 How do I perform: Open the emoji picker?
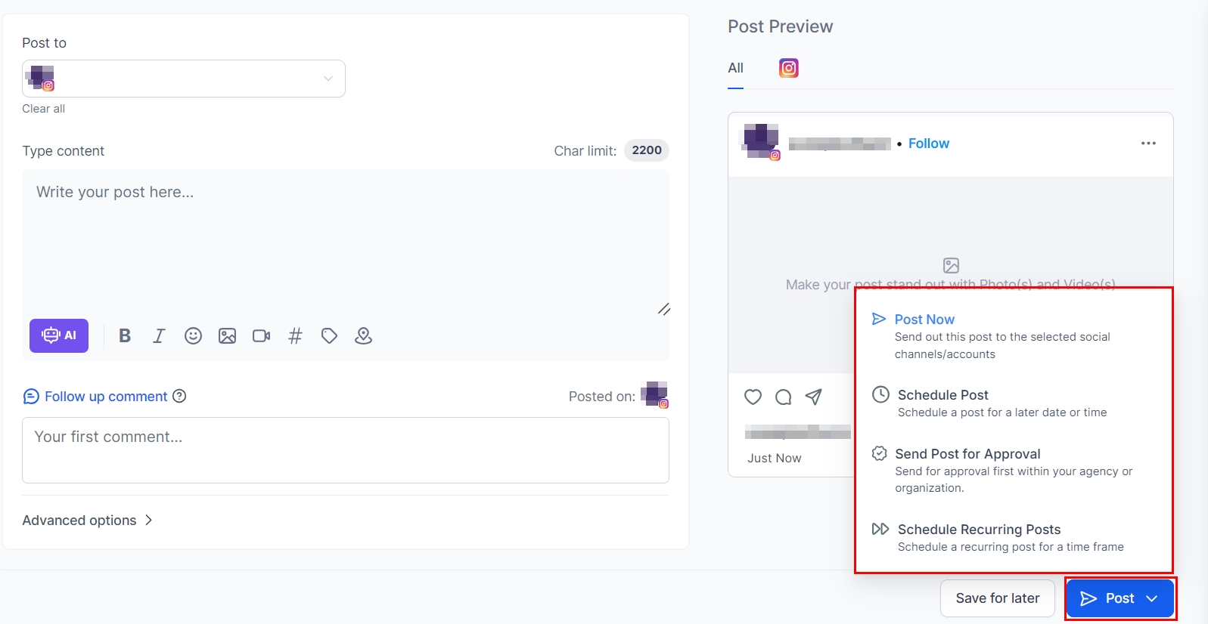[193, 336]
